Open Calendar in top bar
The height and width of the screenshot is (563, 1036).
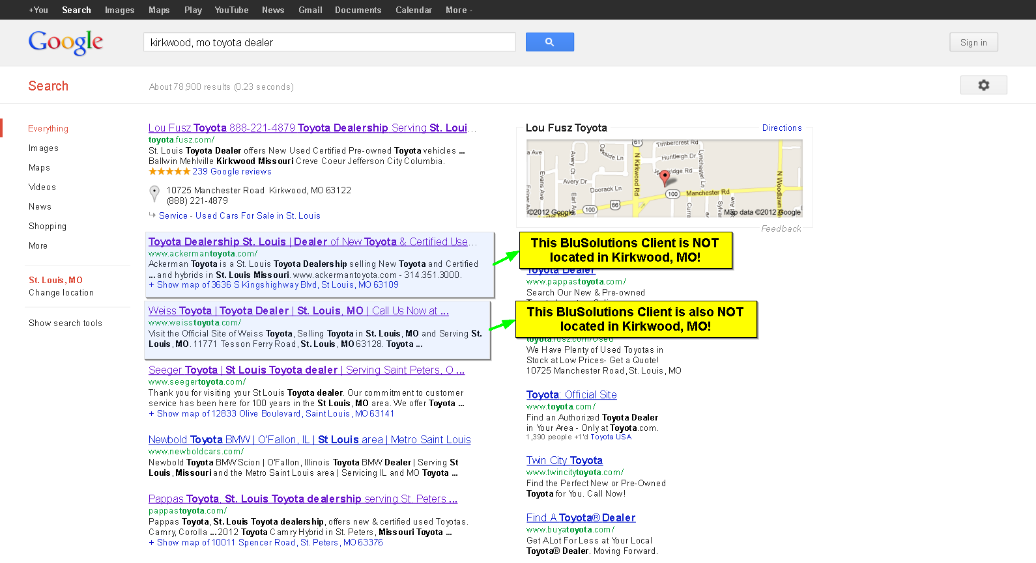pyautogui.click(x=414, y=10)
